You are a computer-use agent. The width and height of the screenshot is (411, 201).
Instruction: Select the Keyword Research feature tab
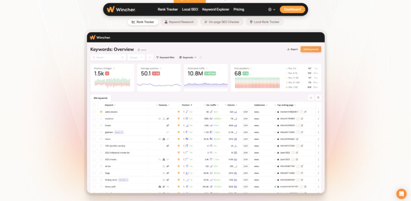point(179,22)
